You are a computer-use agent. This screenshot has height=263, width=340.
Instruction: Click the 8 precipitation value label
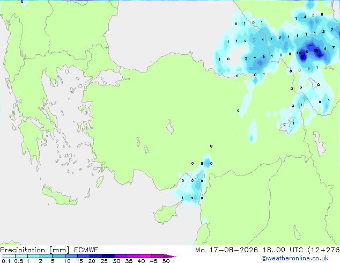[x=263, y=57]
